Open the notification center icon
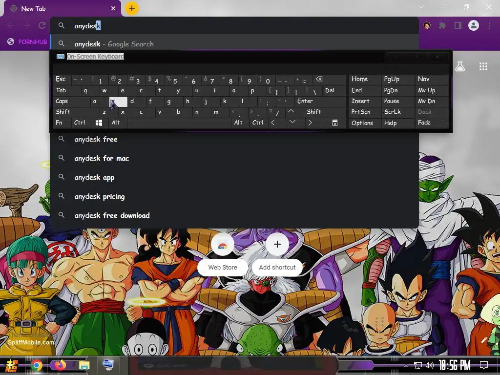 pos(484,365)
